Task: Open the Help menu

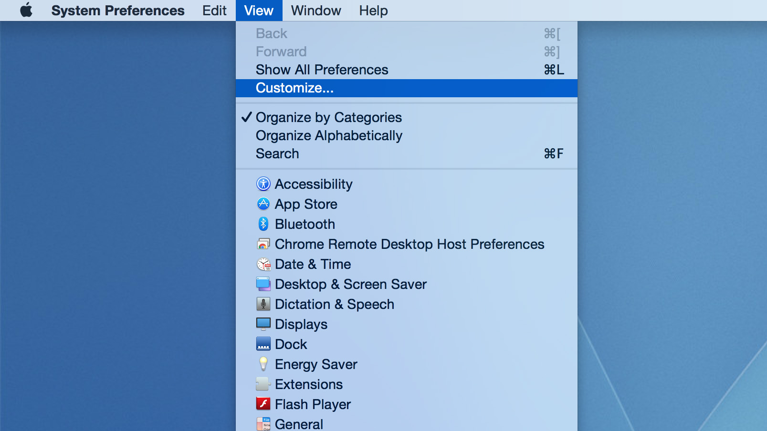Action: click(373, 10)
